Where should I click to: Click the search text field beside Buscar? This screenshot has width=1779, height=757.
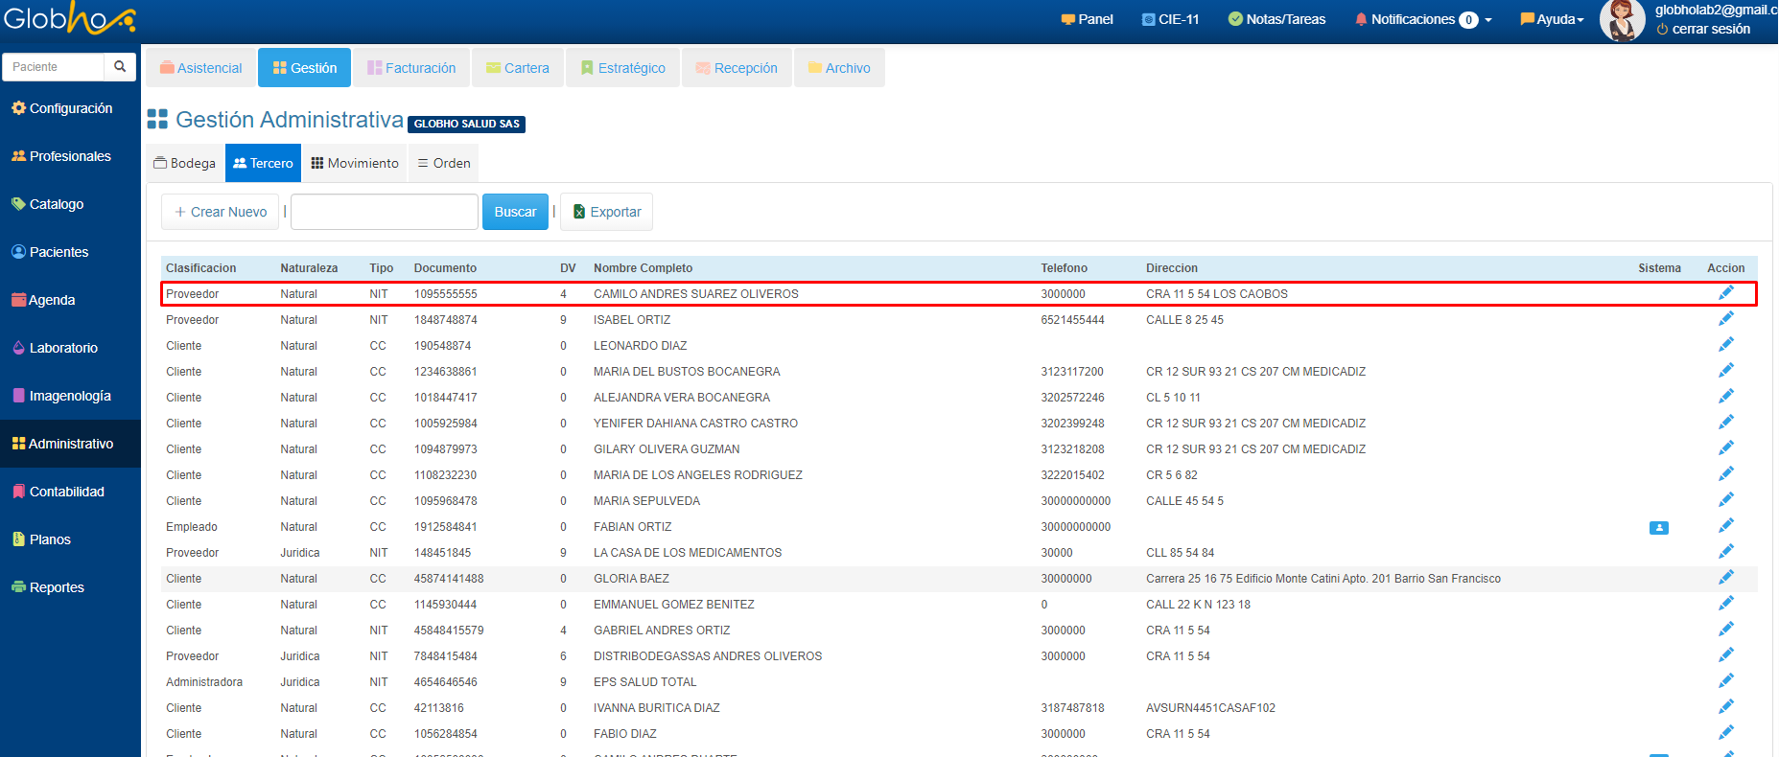(x=384, y=212)
